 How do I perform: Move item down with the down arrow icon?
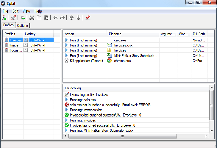pyautogui.click(x=78, y=18)
